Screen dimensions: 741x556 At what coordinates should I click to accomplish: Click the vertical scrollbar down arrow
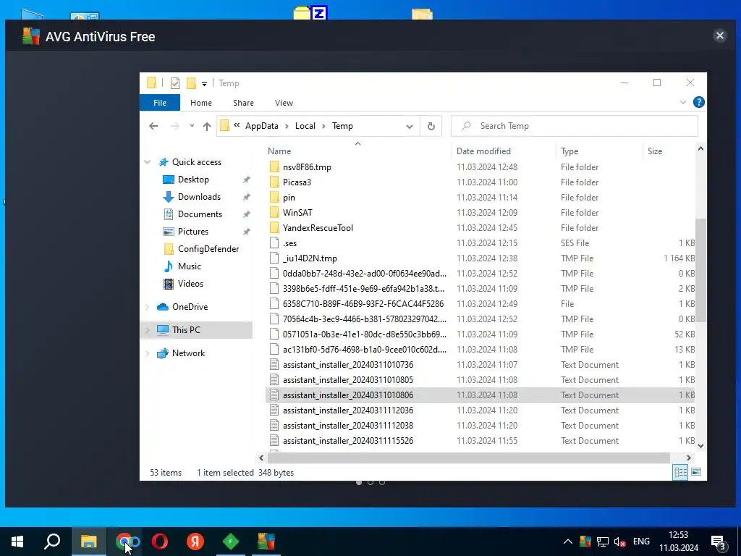tap(700, 445)
